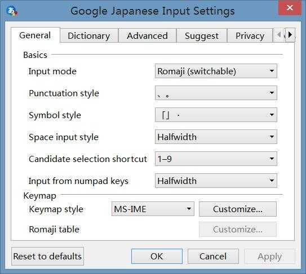Click the right tab scroll arrow
The height and width of the screenshot is (274, 306).
tap(290, 35)
